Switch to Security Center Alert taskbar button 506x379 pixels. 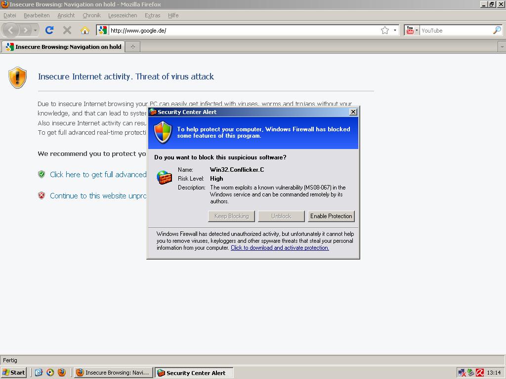coord(194,373)
